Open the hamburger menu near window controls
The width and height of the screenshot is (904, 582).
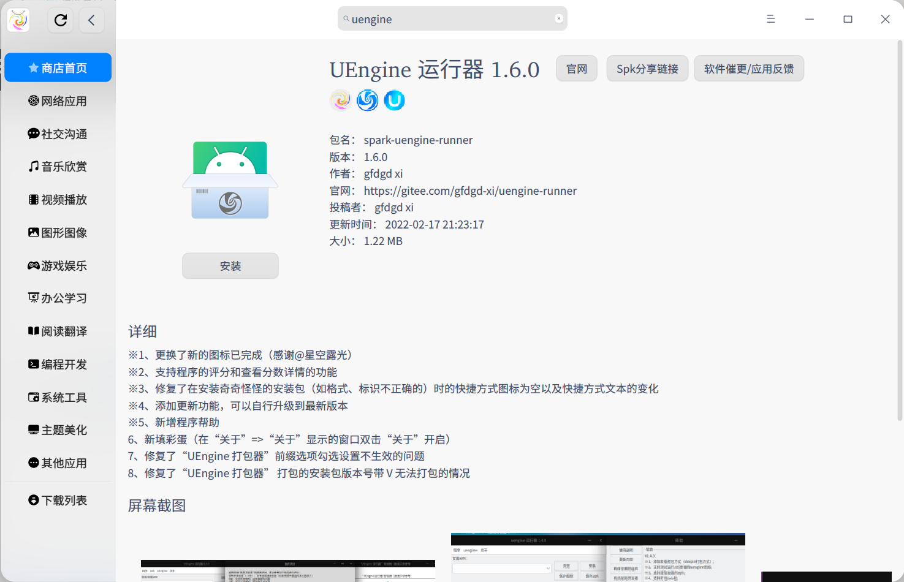[770, 19]
